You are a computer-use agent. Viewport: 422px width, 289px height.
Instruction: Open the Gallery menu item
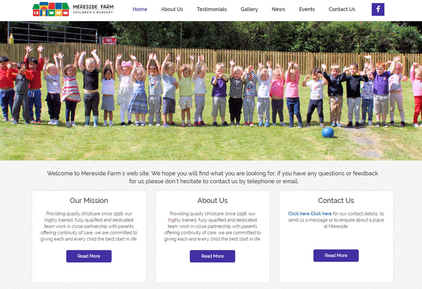click(x=249, y=9)
